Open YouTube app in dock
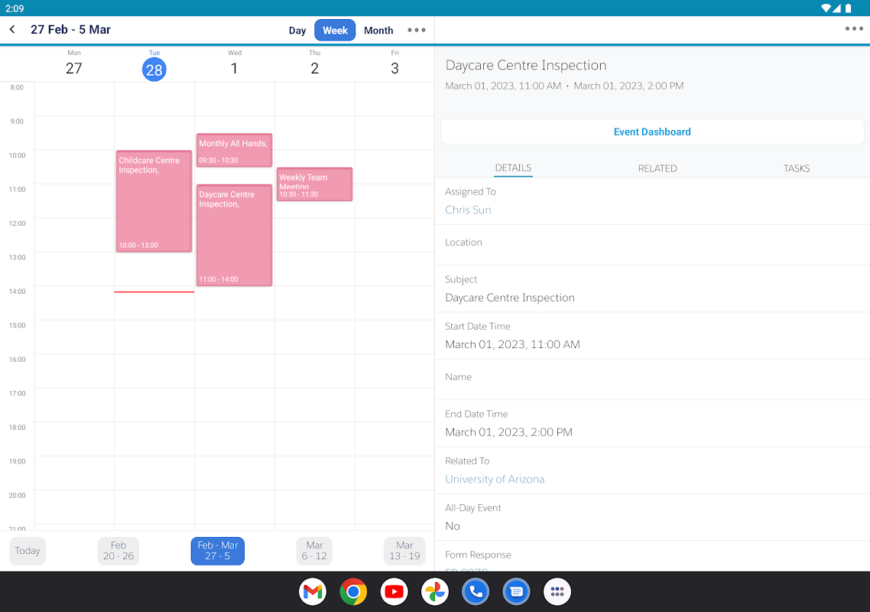Screen dimensions: 870x612 click(x=394, y=591)
